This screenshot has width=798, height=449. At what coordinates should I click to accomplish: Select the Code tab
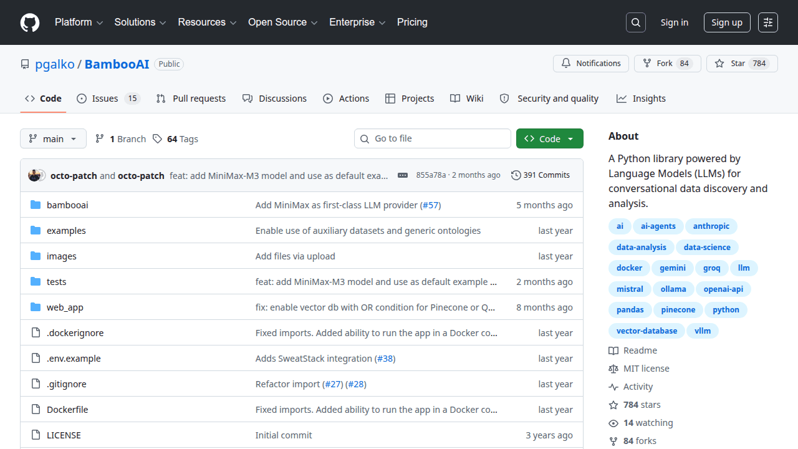(43, 99)
